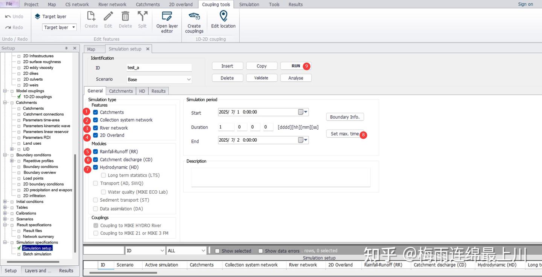Open the Simulation ribbon tab
Viewport: 542px width, 277px height.
(x=249, y=5)
